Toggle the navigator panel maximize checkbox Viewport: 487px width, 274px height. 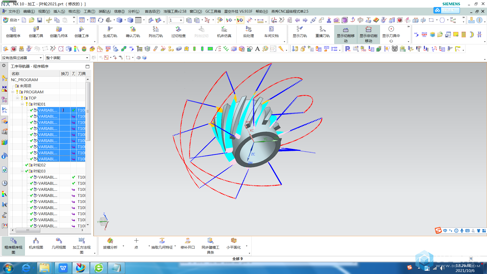88,66
